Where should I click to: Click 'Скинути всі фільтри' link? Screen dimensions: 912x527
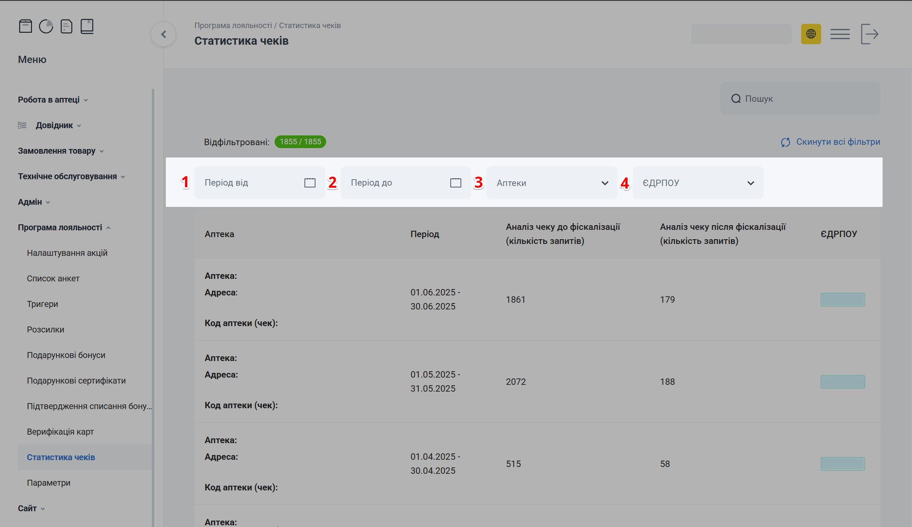[x=837, y=142]
